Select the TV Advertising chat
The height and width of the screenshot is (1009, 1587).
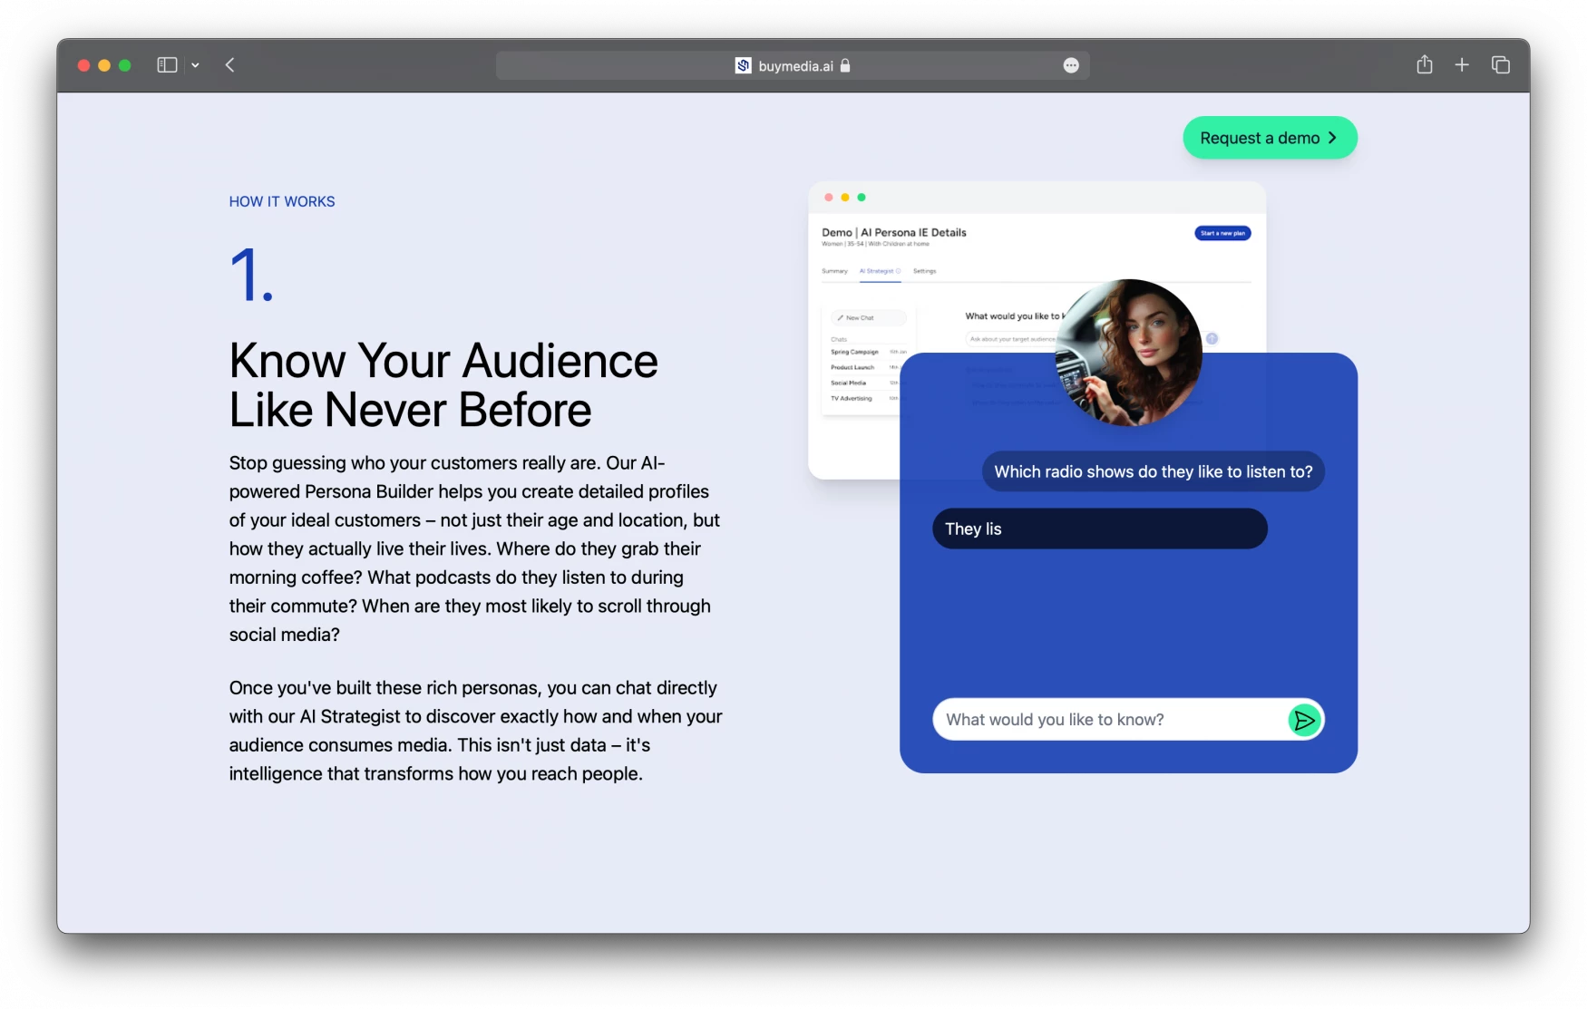[852, 398]
